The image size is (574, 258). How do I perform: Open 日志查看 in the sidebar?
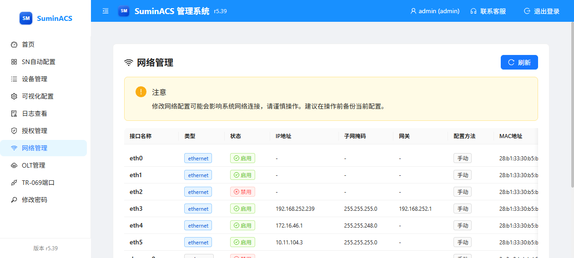[x=43, y=114]
